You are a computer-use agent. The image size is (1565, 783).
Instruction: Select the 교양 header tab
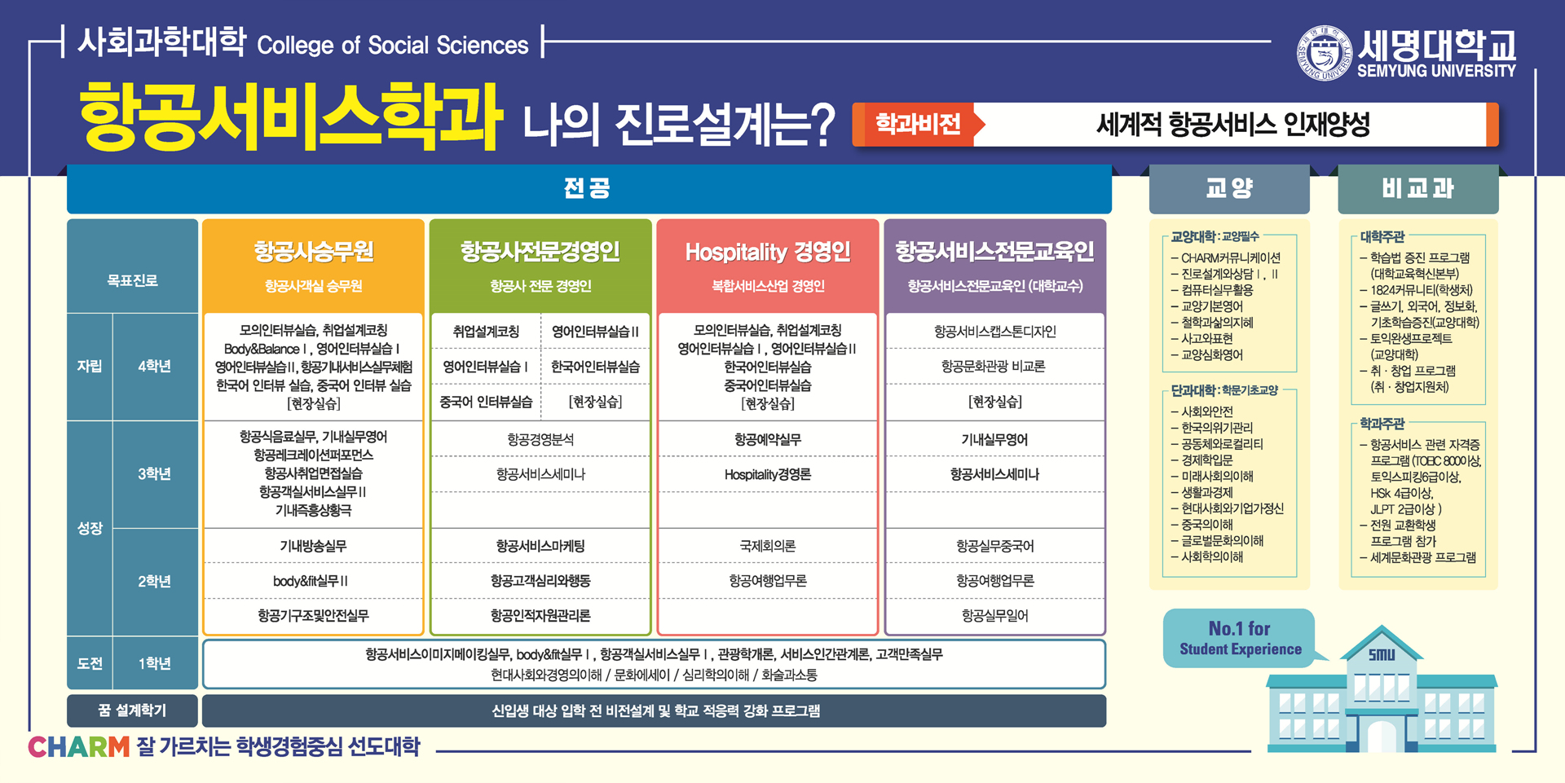point(1229,189)
